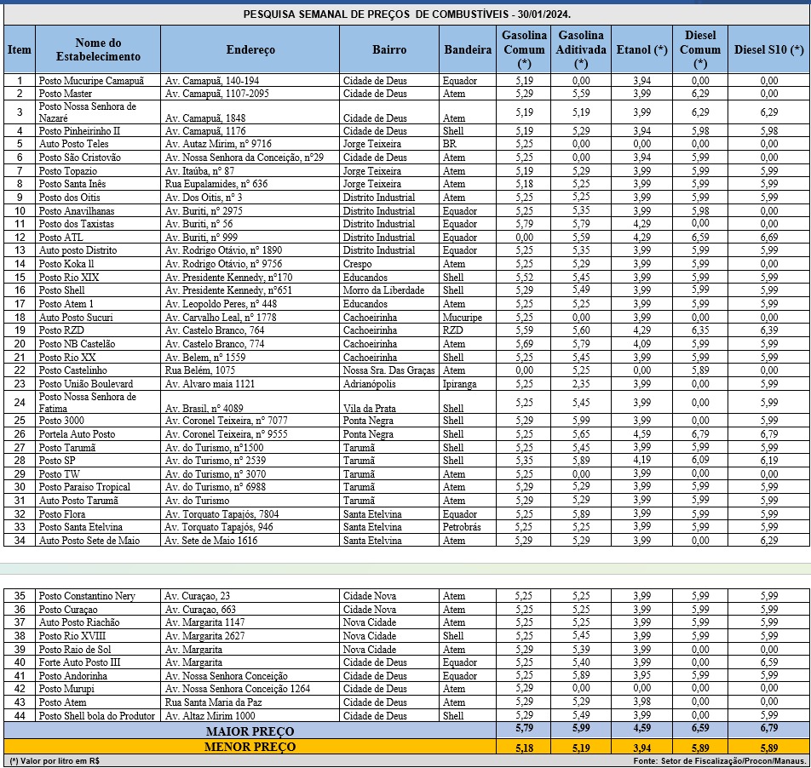This screenshot has width=811, height=768.
Task: Click the "Fonte: Setor de Fiscalização/Procon/Manaus" footer text
Action: coord(719,760)
